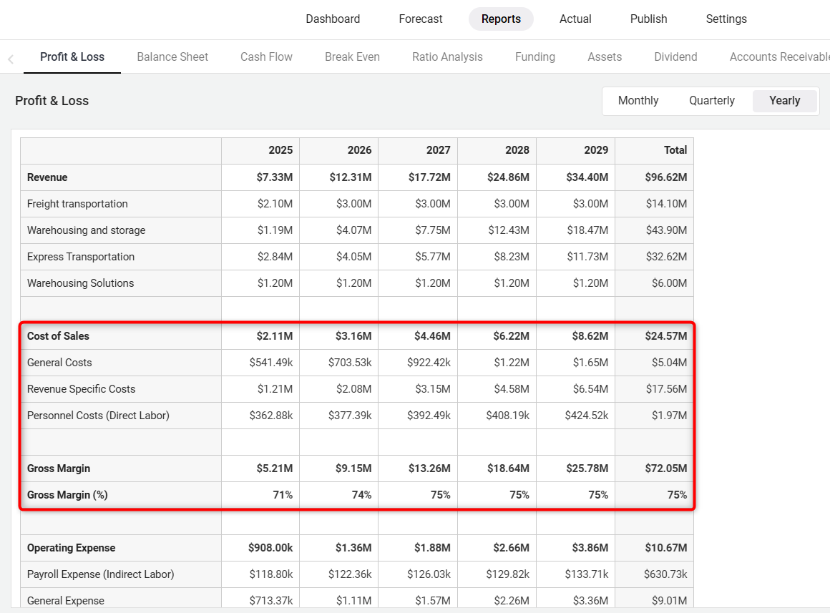Open the Publish menu

click(648, 19)
